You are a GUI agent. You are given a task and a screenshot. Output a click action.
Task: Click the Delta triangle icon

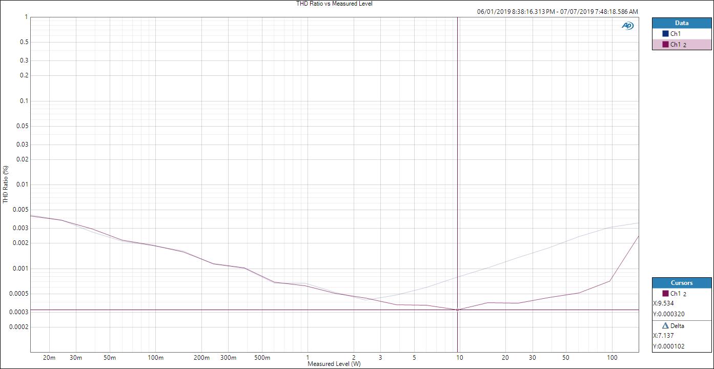(665, 326)
